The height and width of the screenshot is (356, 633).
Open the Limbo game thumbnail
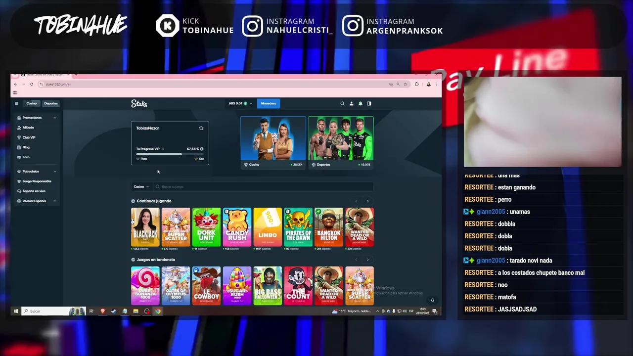pyautogui.click(x=268, y=227)
